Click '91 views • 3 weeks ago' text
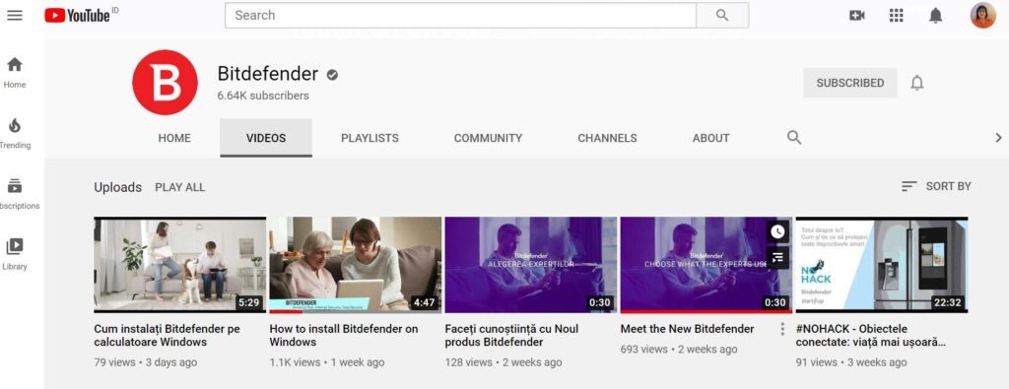This screenshot has height=389, width=1009. [851, 362]
